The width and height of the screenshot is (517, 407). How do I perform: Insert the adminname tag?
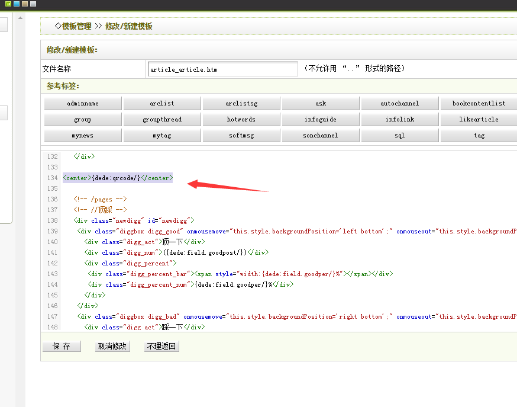tap(83, 103)
